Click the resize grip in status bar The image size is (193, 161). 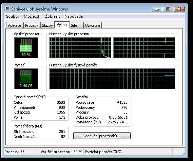click(183, 153)
